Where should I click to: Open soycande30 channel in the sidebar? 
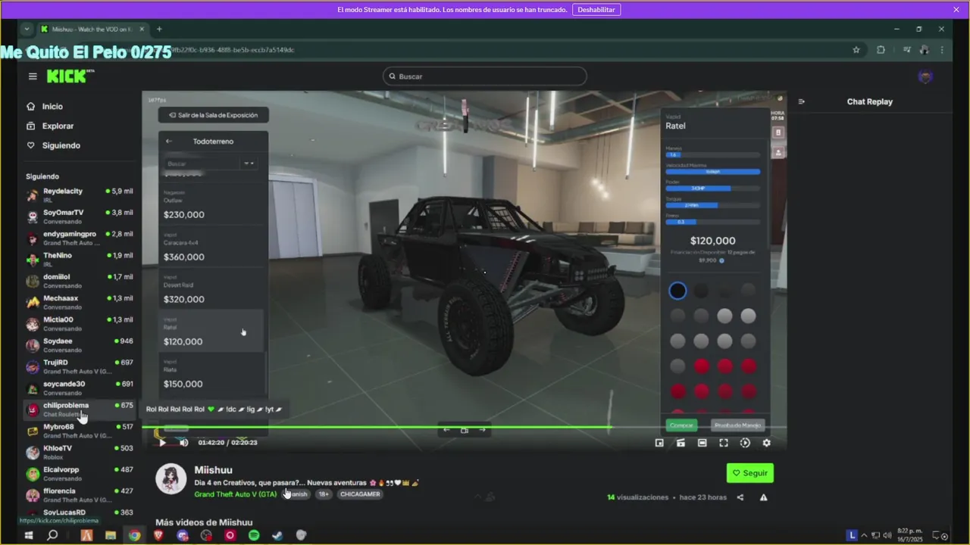79,388
